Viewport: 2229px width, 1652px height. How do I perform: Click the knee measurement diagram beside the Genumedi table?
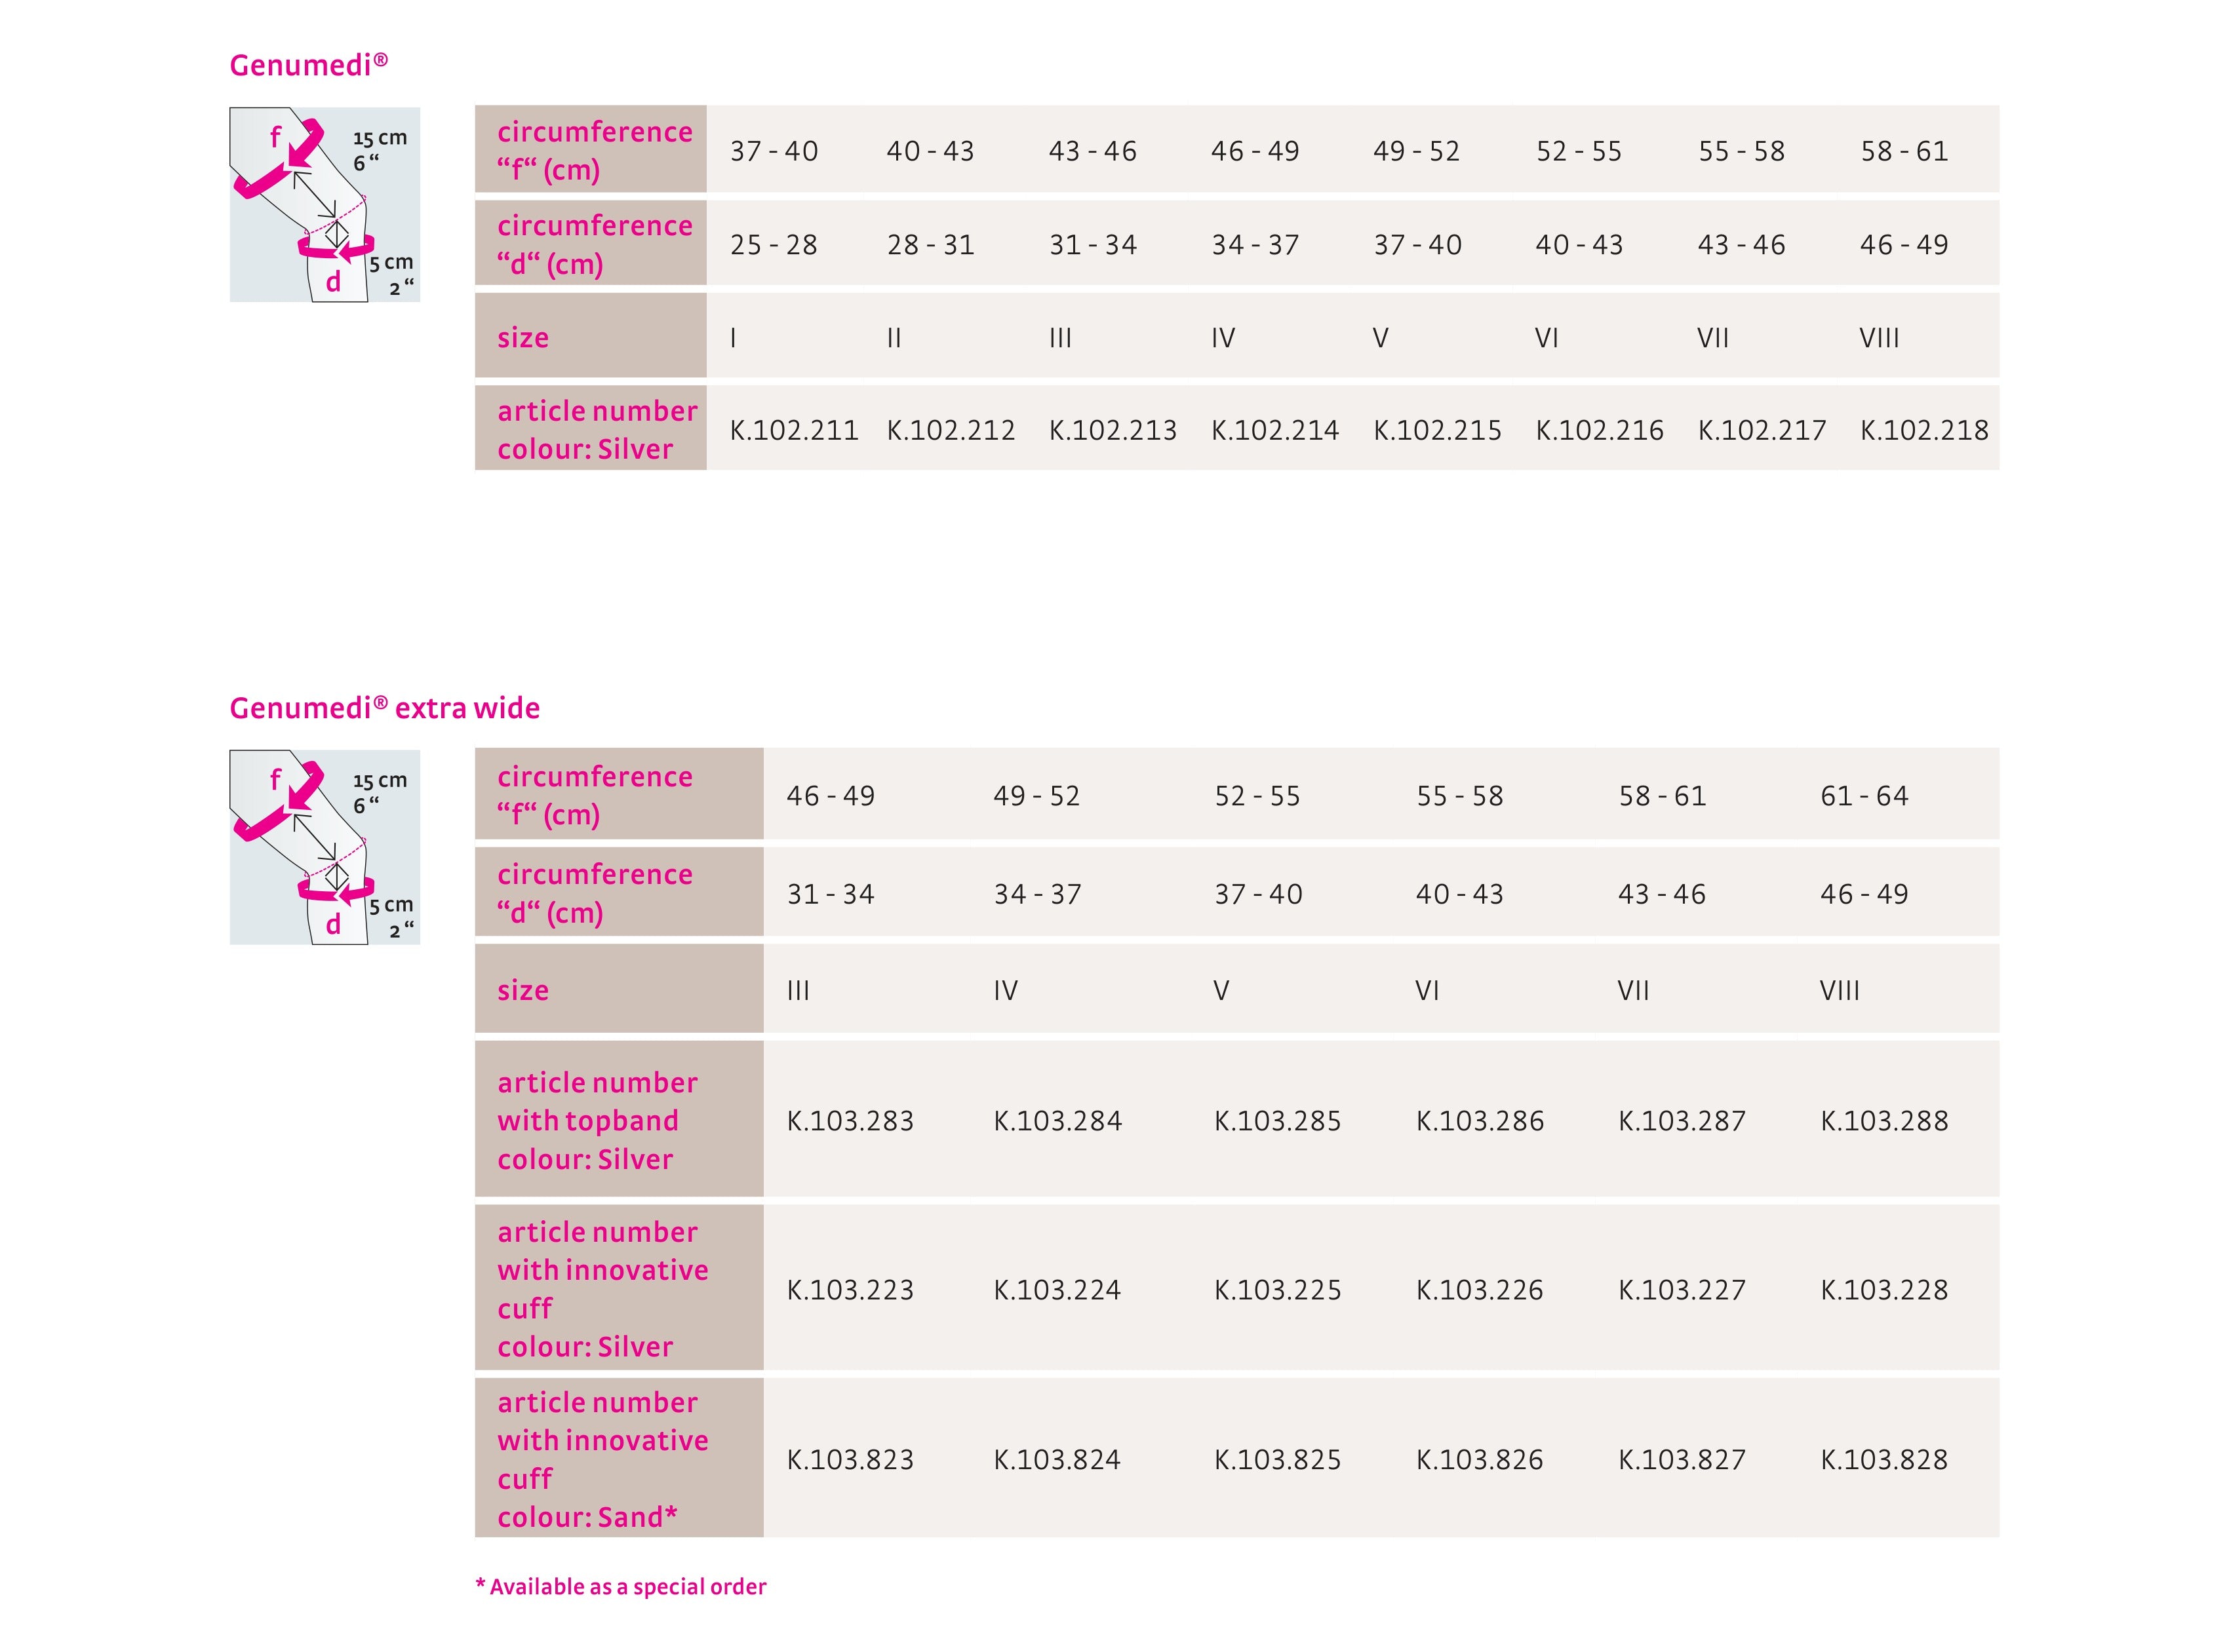click(x=324, y=204)
